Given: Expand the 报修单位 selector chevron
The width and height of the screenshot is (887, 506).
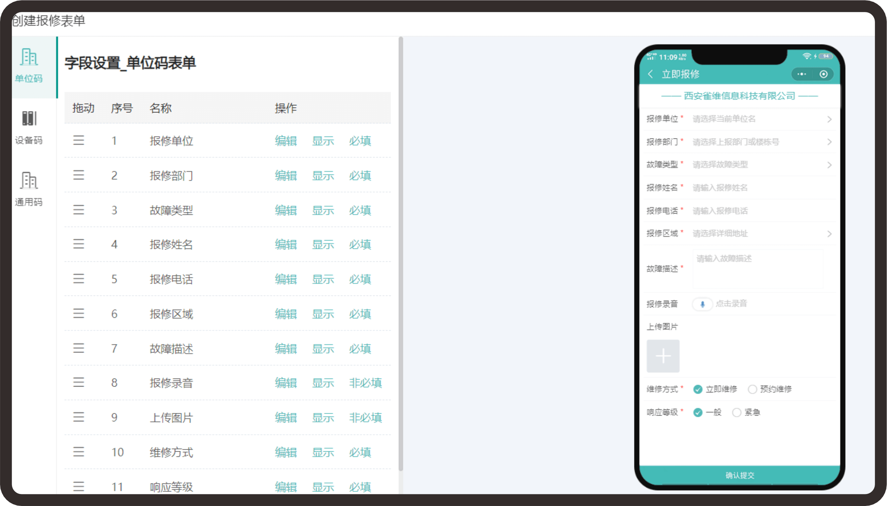Looking at the screenshot, I should point(829,119).
